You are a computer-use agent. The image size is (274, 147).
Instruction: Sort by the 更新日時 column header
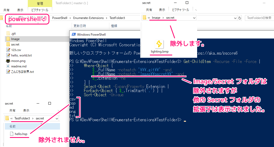click(80, 26)
